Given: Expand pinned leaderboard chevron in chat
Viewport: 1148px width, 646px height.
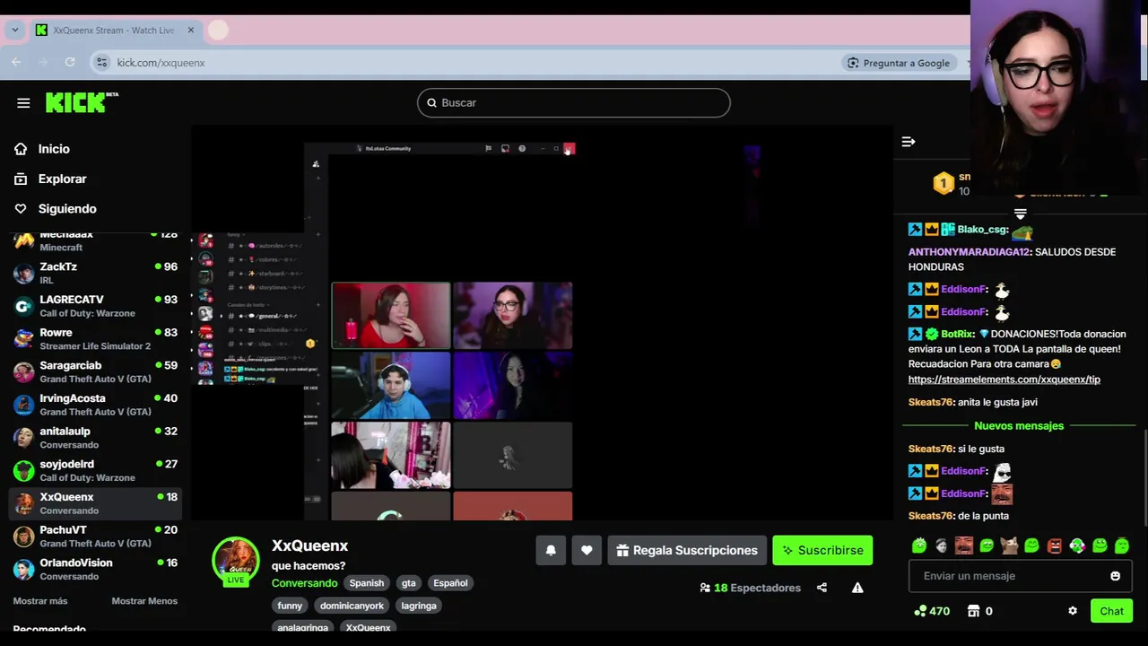Looking at the screenshot, I should 1020,214.
